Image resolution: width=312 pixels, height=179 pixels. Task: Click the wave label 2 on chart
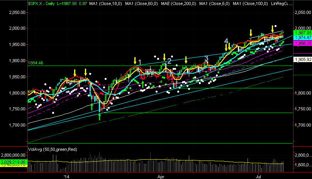[169, 61]
